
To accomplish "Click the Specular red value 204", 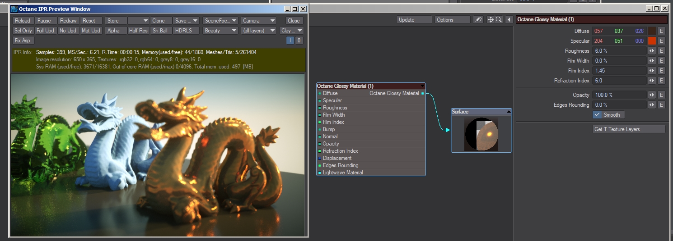I will (598, 41).
